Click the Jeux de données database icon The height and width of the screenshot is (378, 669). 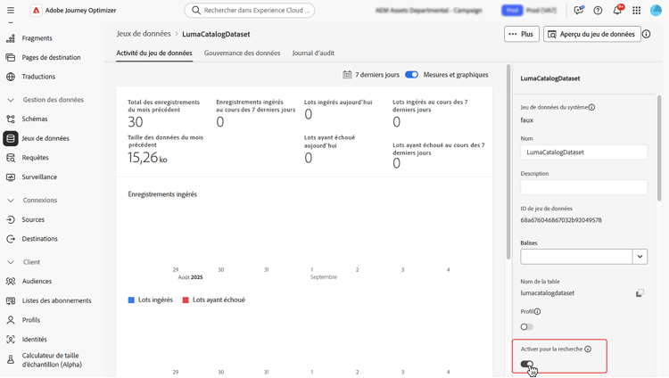[x=11, y=138]
